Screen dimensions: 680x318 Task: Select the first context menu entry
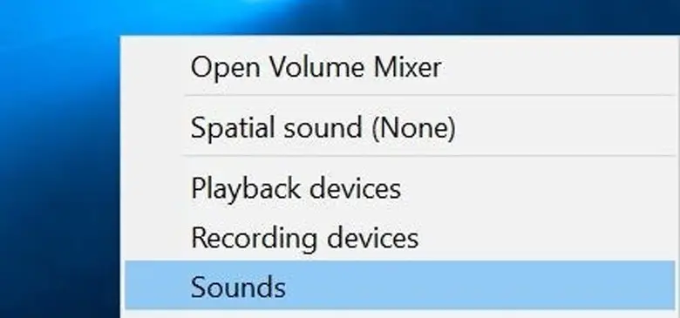click(400, 67)
